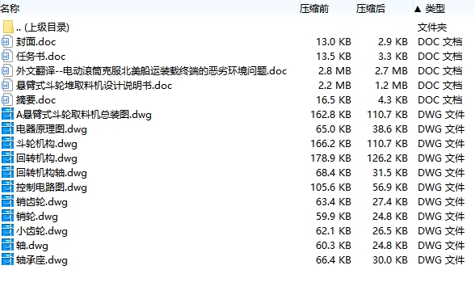Select the file name A悬臂式斗轮取料机总装图.dwg
475x295 pixels.
tap(84, 115)
